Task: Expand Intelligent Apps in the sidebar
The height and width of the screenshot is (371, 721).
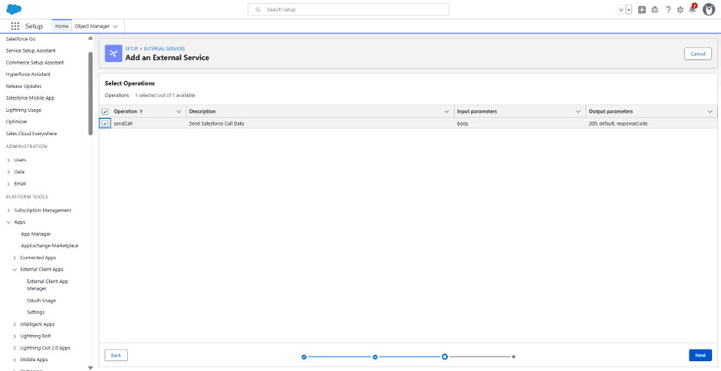Action: [15, 324]
